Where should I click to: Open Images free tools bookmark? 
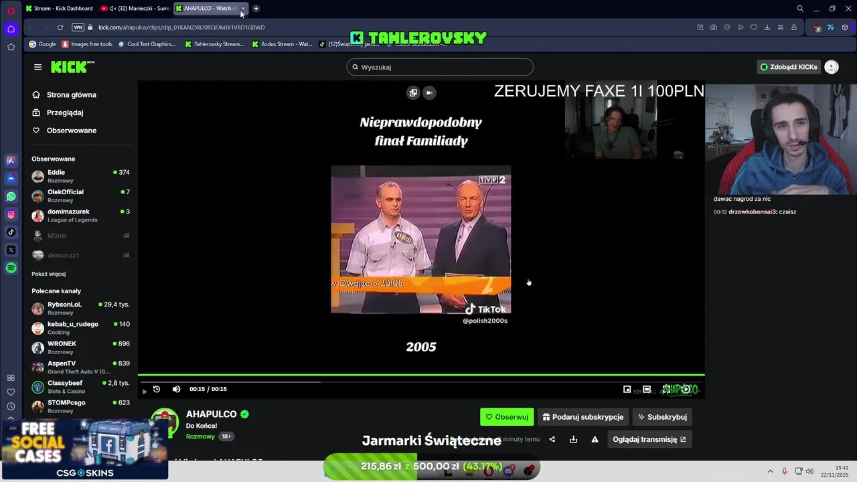pyautogui.click(x=87, y=44)
